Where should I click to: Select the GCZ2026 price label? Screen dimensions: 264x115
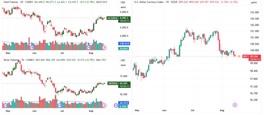(x=112, y=18)
